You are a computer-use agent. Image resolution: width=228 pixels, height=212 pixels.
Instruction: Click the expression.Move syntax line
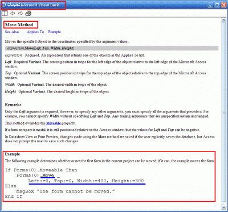pos(112,48)
